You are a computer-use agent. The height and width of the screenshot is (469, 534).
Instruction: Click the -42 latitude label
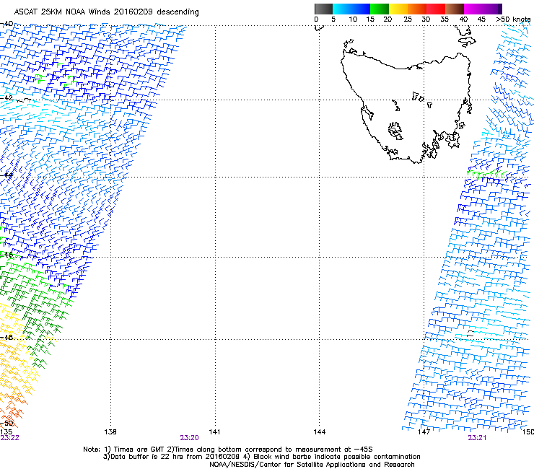[6, 97]
